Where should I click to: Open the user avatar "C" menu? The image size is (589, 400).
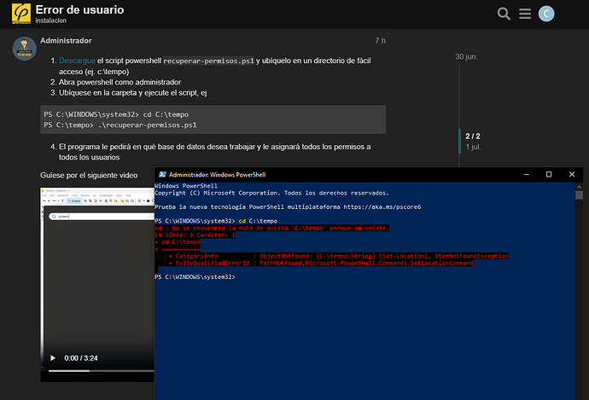[x=546, y=14]
